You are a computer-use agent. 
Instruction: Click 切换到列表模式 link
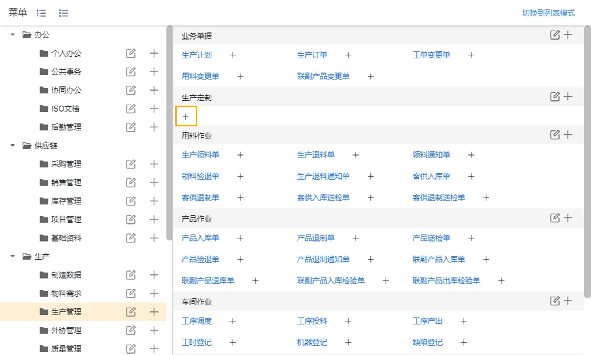click(x=549, y=13)
